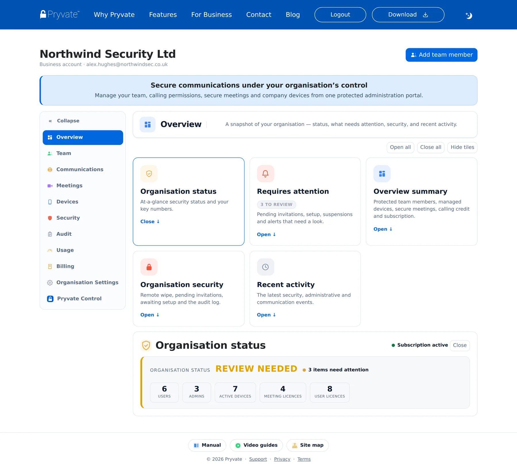Click the Pryvate padlock logo

pos(60,14)
